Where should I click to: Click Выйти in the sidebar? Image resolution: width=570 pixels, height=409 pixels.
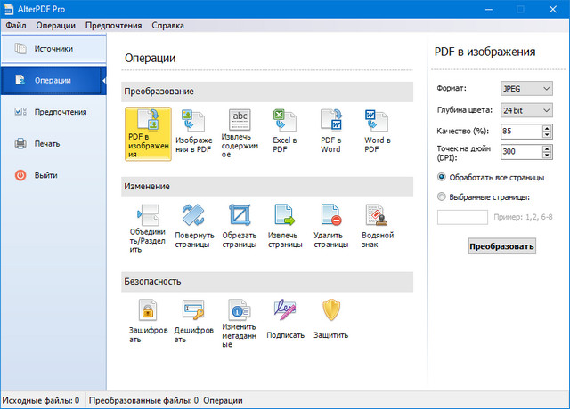click(x=45, y=175)
